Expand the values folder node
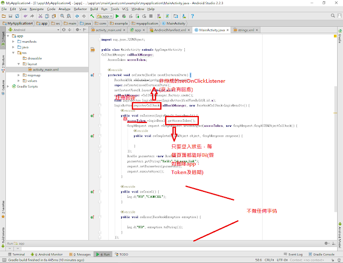 pyautogui.click(x=19, y=81)
